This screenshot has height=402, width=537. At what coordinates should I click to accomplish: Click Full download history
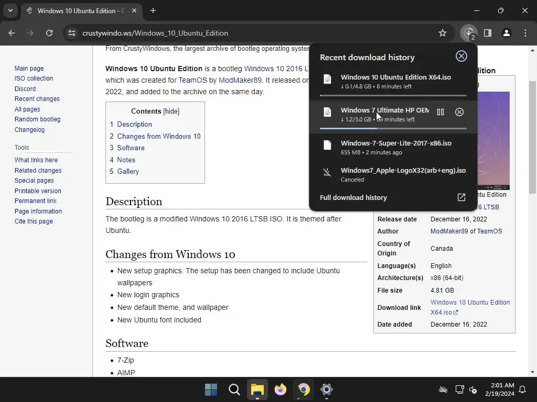click(x=353, y=197)
